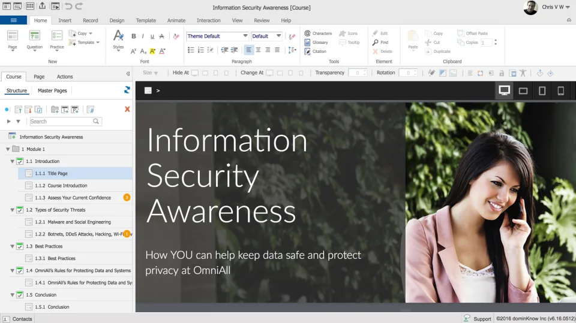Switch to the Page panel tab

[39, 76]
